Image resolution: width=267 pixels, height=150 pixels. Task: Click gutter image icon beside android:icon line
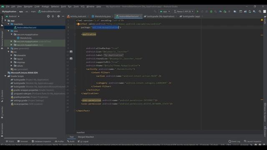(x=71, y=52)
